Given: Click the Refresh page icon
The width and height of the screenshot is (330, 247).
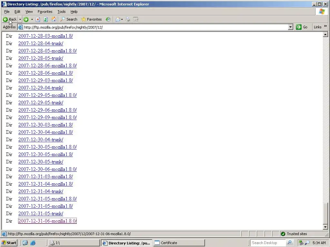Looking at the screenshot, I should [x=45, y=19].
